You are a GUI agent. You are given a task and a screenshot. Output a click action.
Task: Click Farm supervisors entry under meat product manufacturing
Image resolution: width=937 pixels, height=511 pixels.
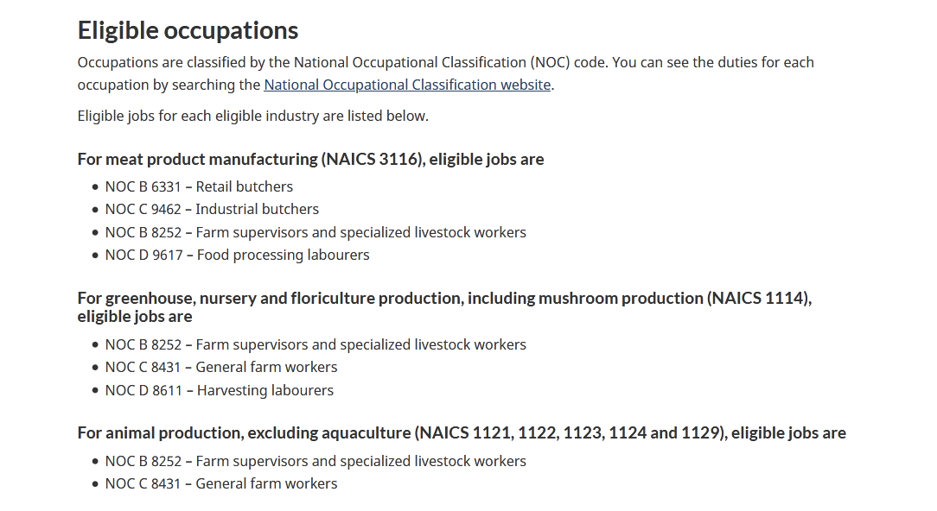click(316, 232)
